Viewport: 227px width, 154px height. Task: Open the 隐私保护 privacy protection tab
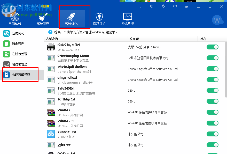tap(99, 19)
